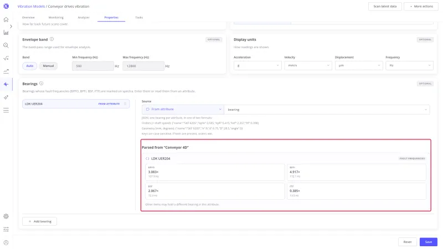Click the Display units heading
Screen dimensions: 443x249
(245, 39)
